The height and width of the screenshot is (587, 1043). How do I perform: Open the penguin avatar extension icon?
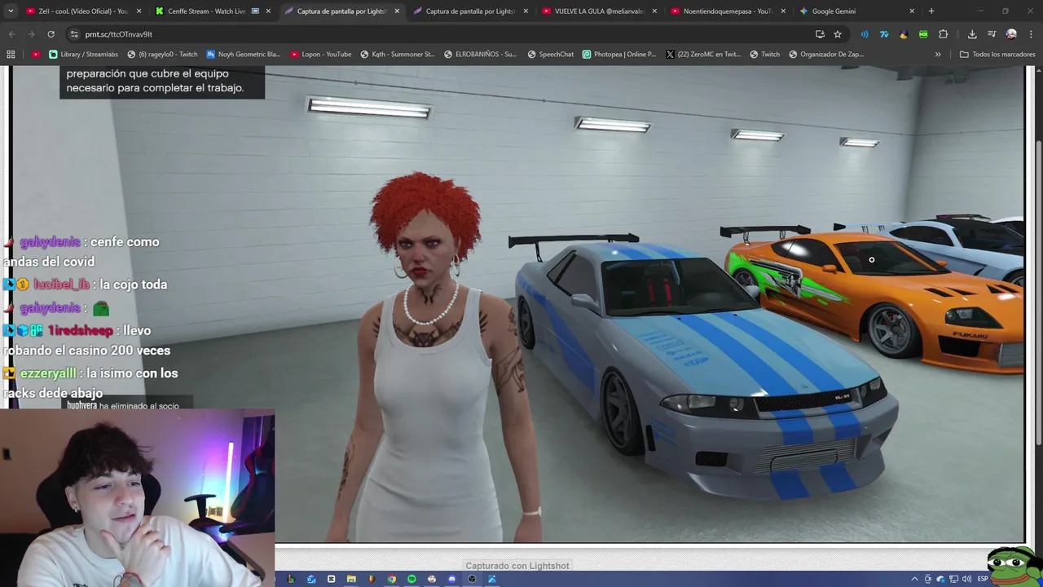point(904,34)
